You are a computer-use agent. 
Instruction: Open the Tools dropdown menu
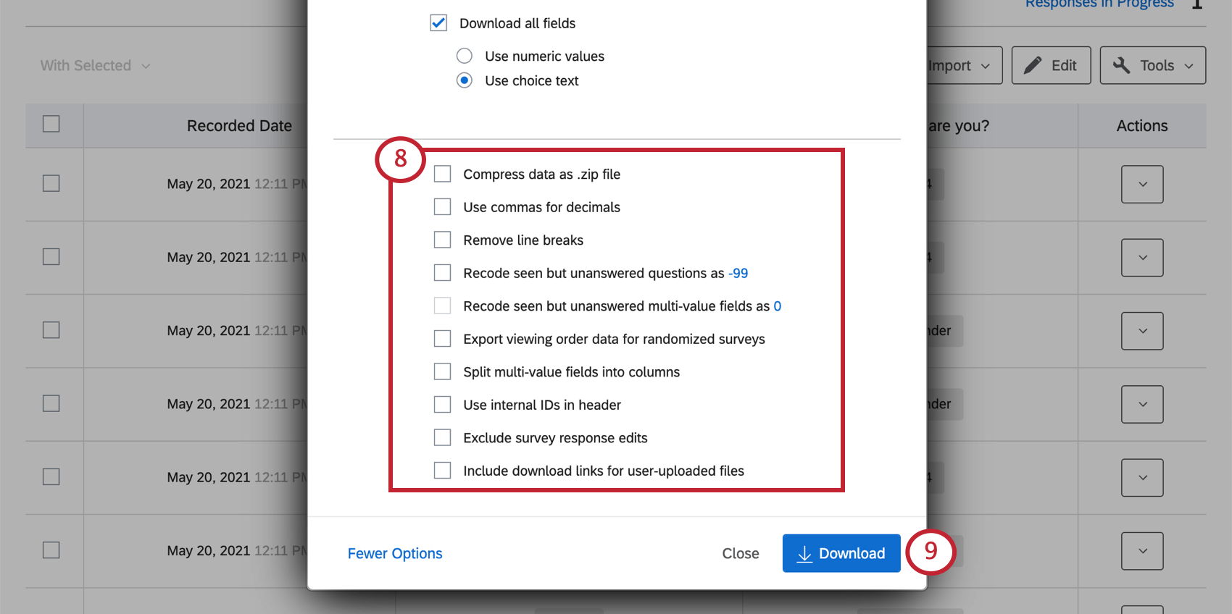[x=1153, y=65]
